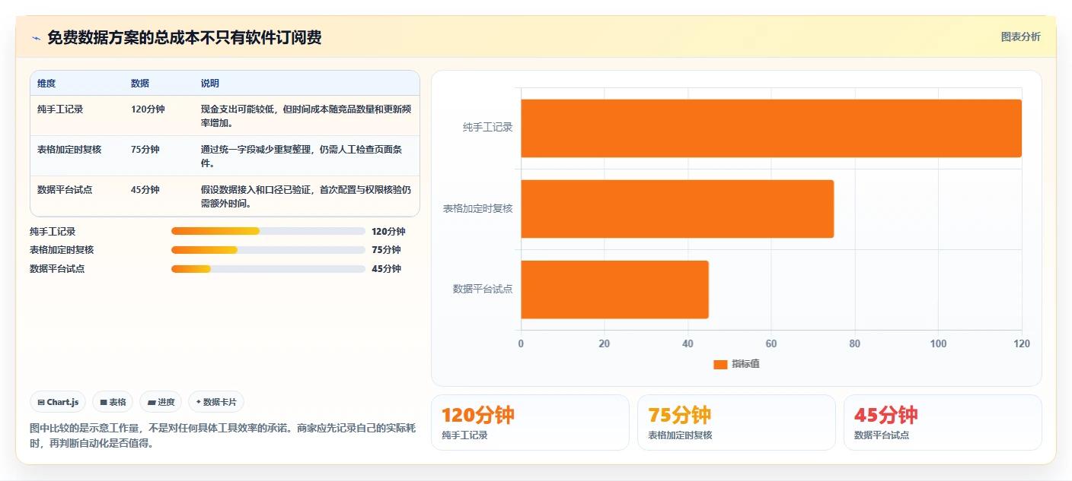1072x481 pixels.
Task: Click the 75分钟 value beside the progress bar
Action: [386, 250]
